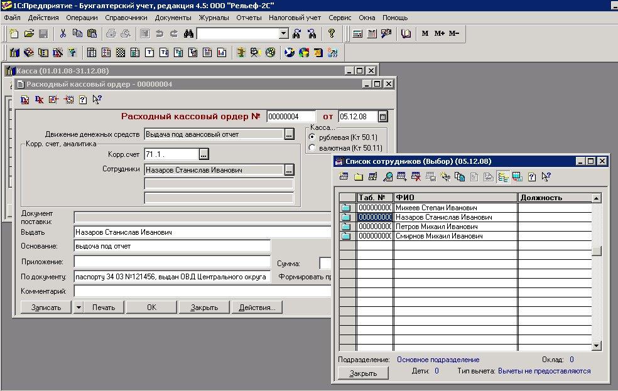Click the New document icon in main toolbar
This screenshot has height=391, width=618.
click(14, 34)
